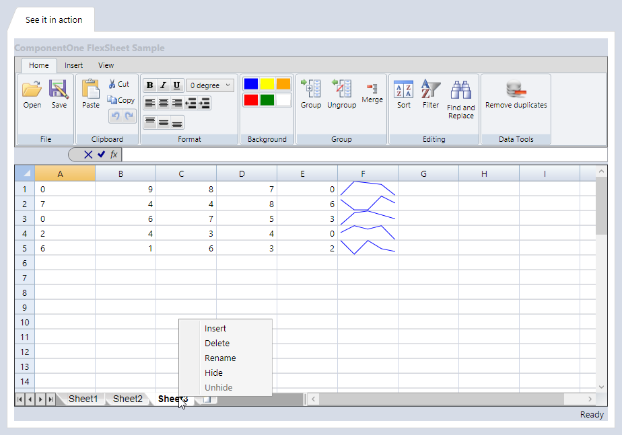This screenshot has width=622, height=435.
Task: Confirm formula with checkmark icon
Action: click(x=101, y=154)
